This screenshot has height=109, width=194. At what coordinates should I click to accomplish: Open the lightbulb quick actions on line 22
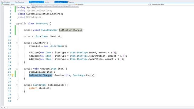click(12, 75)
